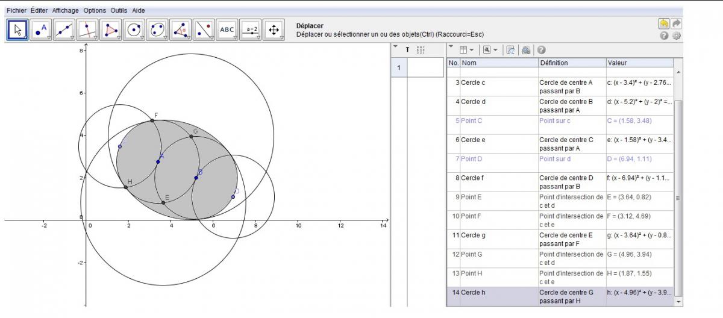Click point F on the drawing
723x318 pixels.
click(152, 120)
